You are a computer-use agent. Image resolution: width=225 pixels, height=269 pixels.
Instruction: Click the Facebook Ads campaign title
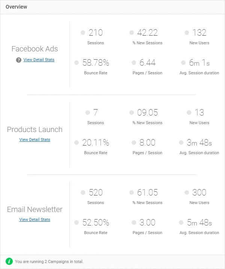(x=34, y=49)
